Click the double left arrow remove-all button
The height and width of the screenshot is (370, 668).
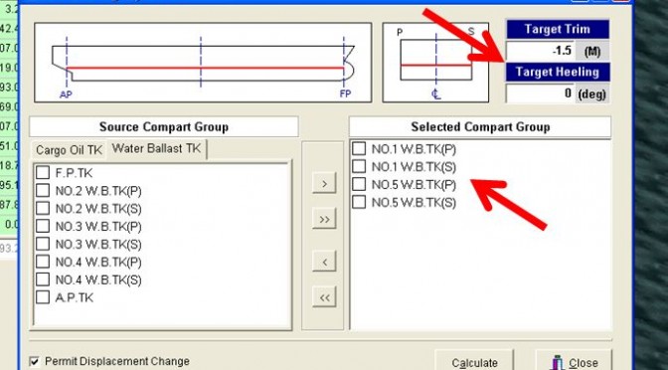(x=324, y=296)
